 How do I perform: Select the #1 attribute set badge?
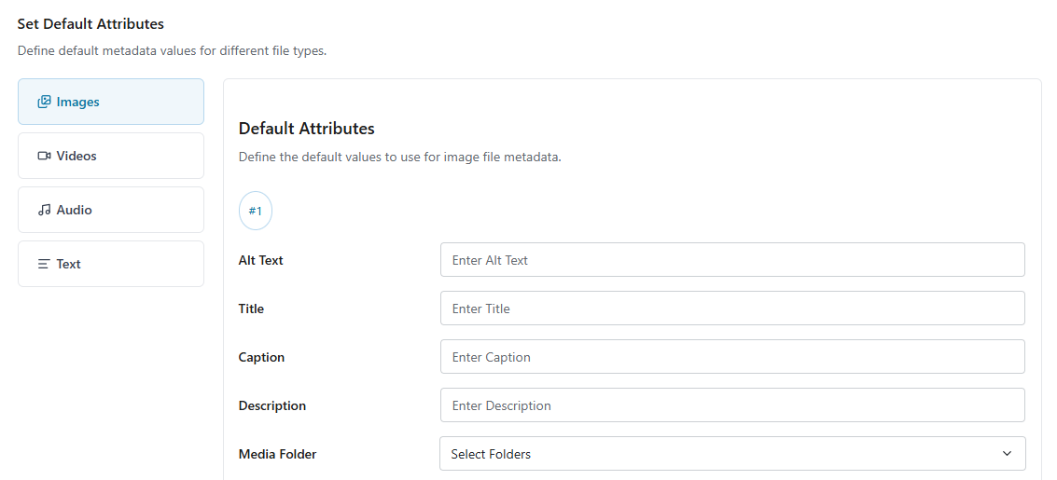point(256,211)
